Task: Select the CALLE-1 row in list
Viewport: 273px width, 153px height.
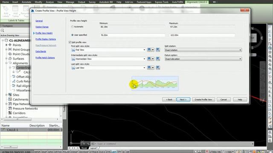Action: click(x=31, y=130)
